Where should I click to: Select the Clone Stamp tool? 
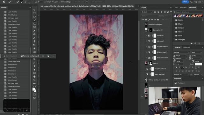[x=34, y=42]
